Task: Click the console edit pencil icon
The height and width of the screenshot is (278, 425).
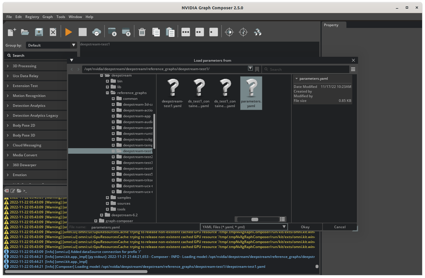Action: [13, 191]
